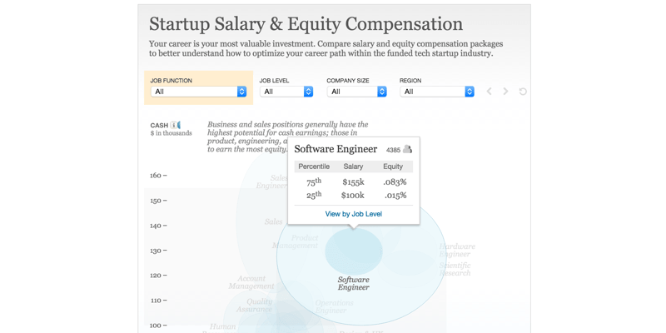
Task: Open the Company Size dropdown
Action: coord(356,92)
